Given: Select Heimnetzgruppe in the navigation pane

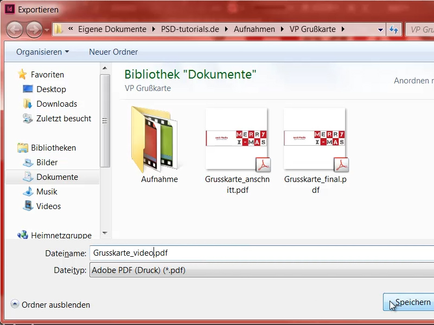Looking at the screenshot, I should pyautogui.click(x=61, y=235).
